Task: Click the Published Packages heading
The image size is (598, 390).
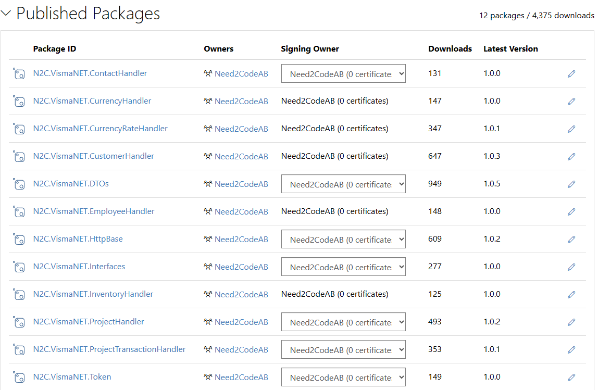Action: [88, 14]
